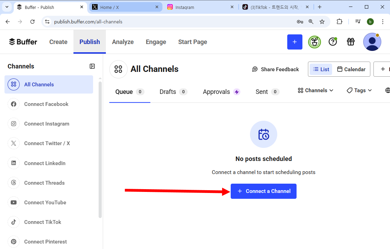View site information icon in address bar
This screenshot has width=390, height=249.
[47, 22]
